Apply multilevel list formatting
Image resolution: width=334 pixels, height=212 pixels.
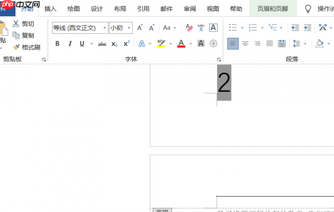coord(273,27)
